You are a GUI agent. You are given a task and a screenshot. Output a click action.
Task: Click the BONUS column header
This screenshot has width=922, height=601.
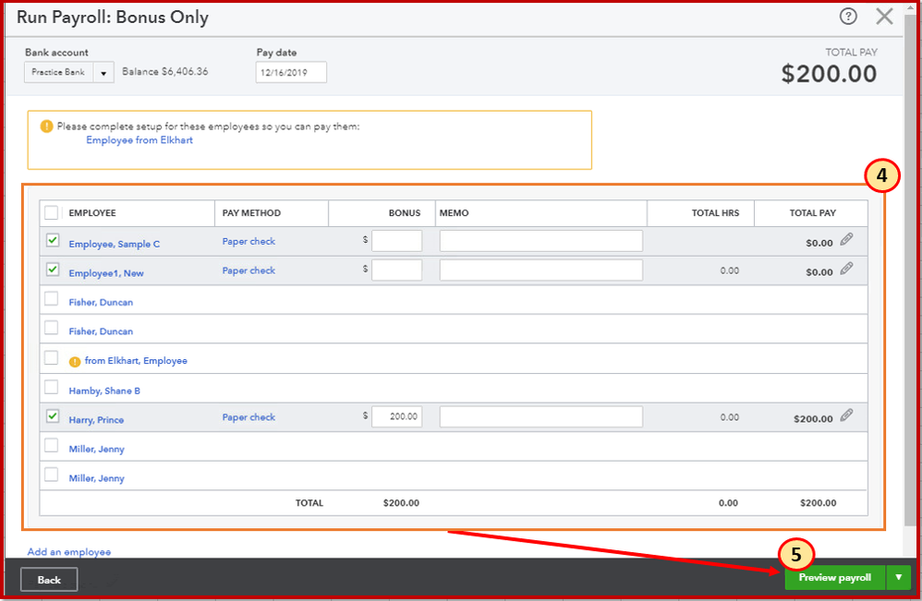(x=405, y=212)
